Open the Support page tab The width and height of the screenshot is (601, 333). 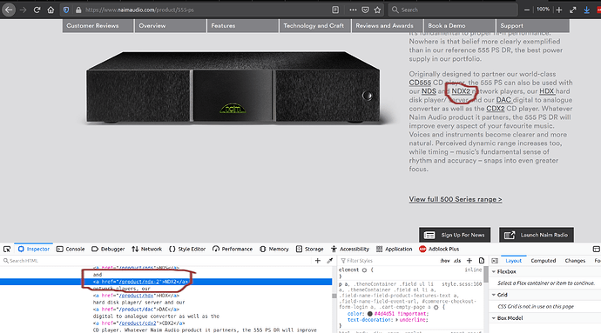click(533, 25)
